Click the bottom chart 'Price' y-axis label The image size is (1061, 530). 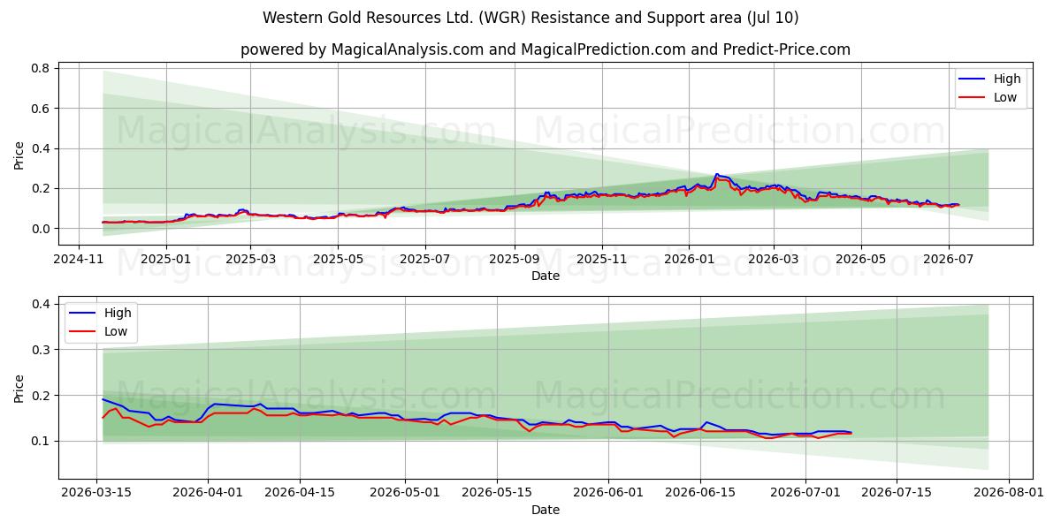19,388
